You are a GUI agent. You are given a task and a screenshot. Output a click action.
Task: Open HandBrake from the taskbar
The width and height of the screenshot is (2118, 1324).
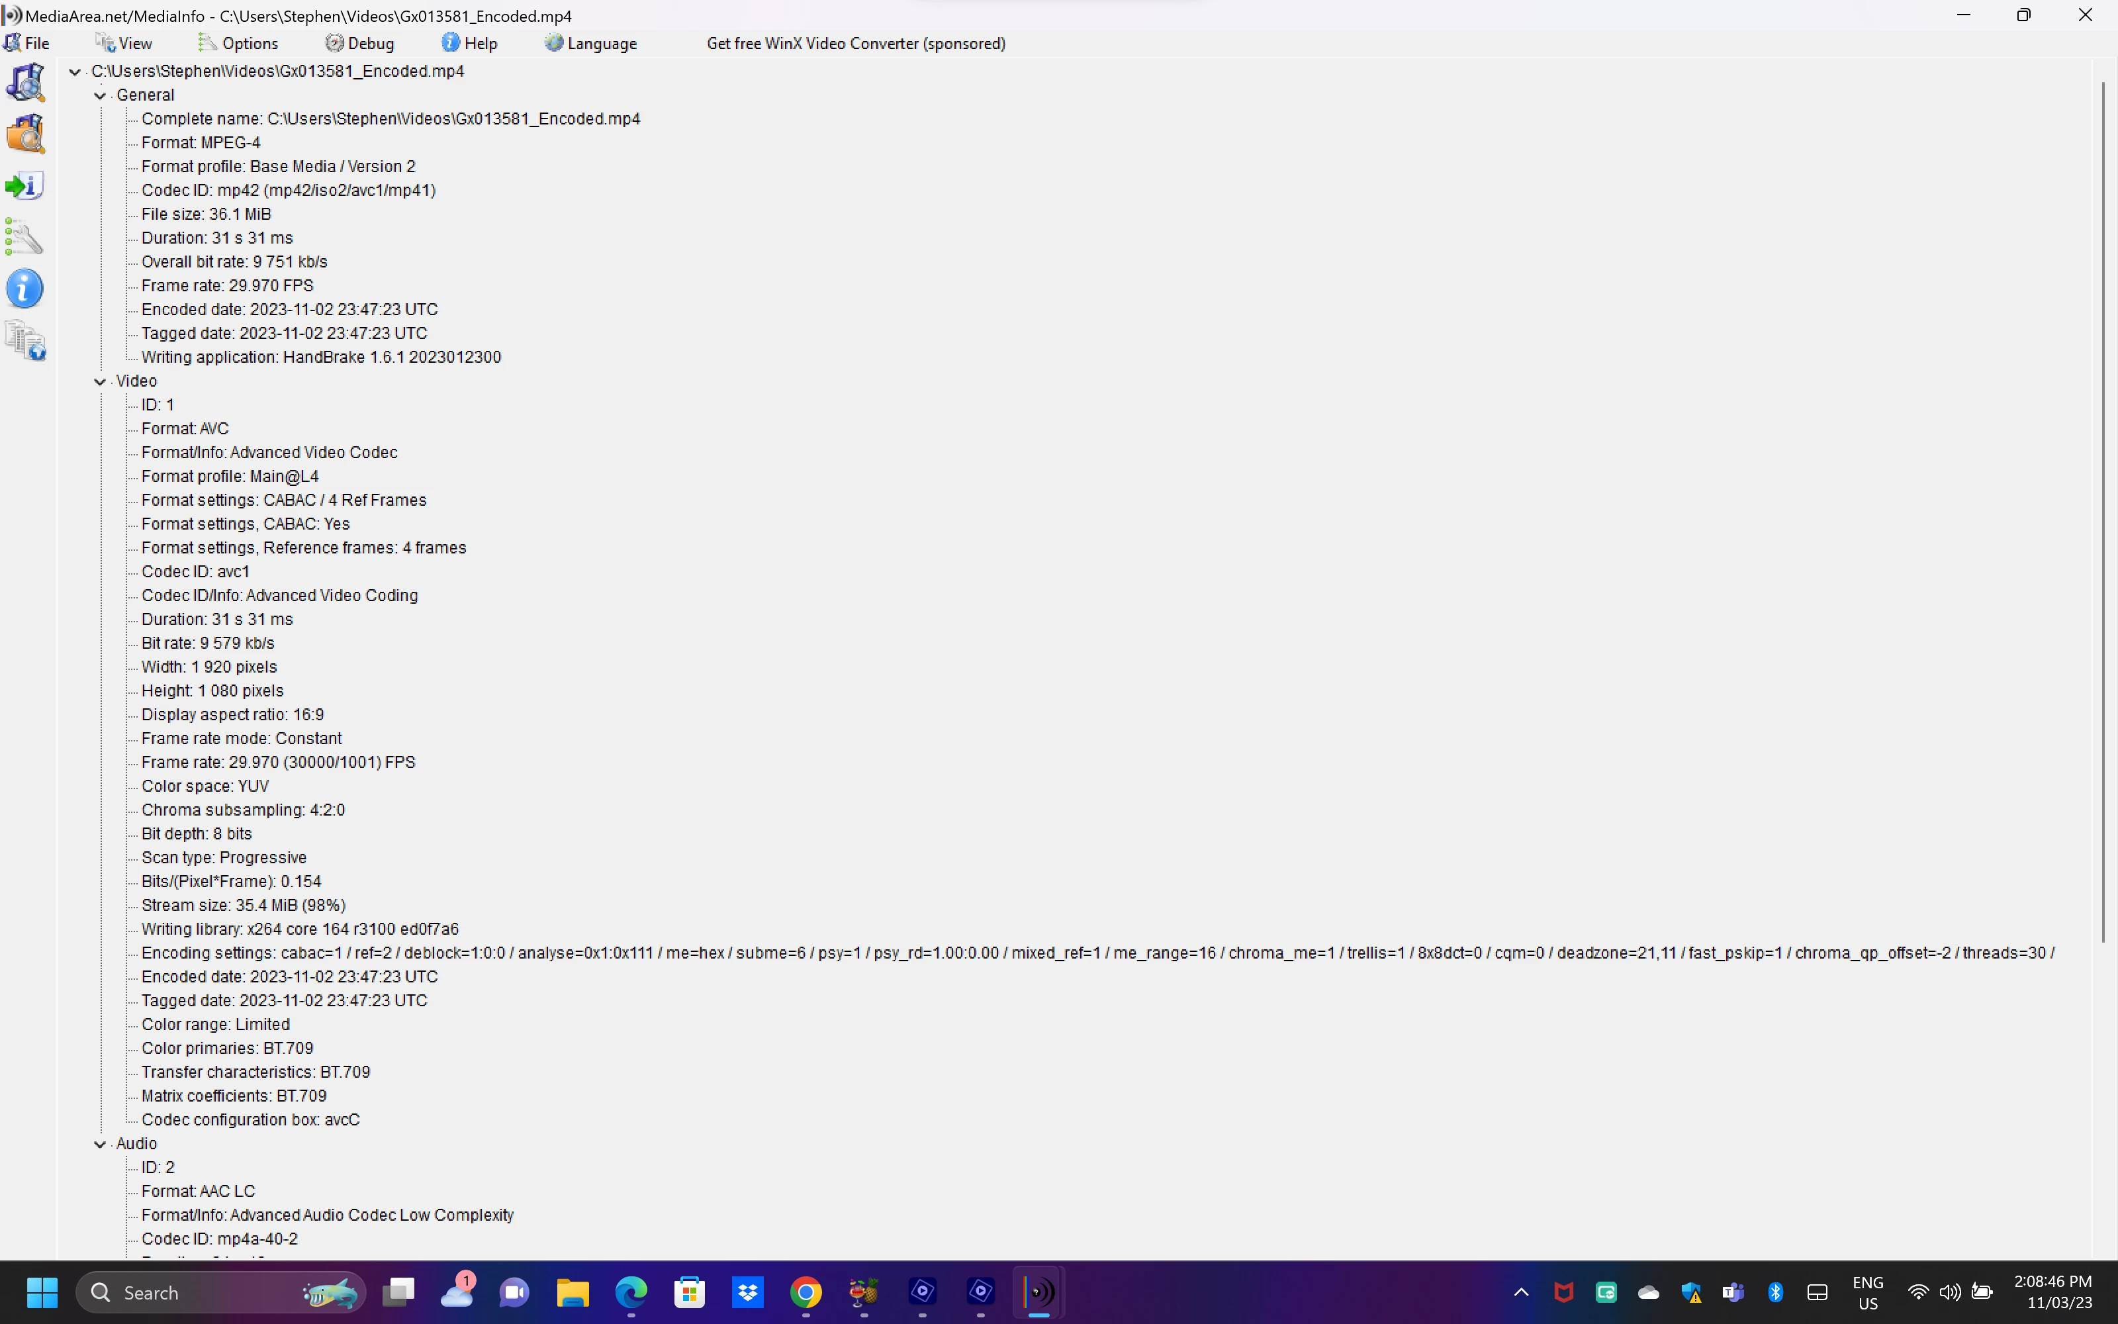click(x=864, y=1292)
